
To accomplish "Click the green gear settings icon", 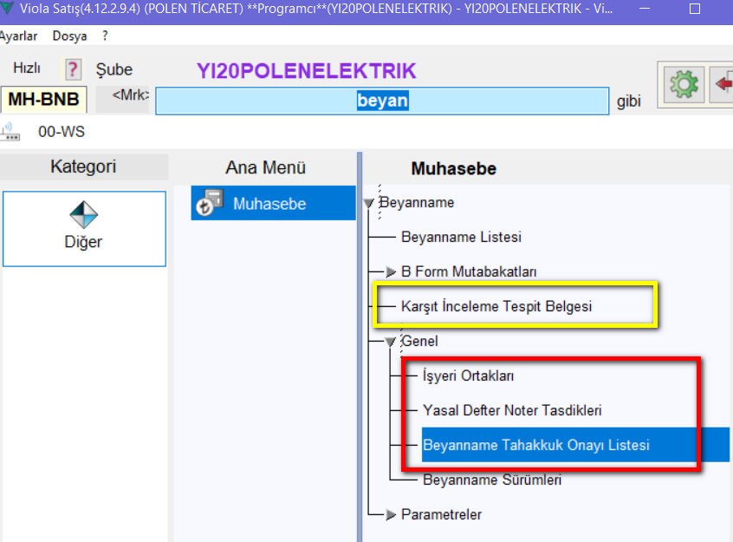I will pyautogui.click(x=684, y=85).
